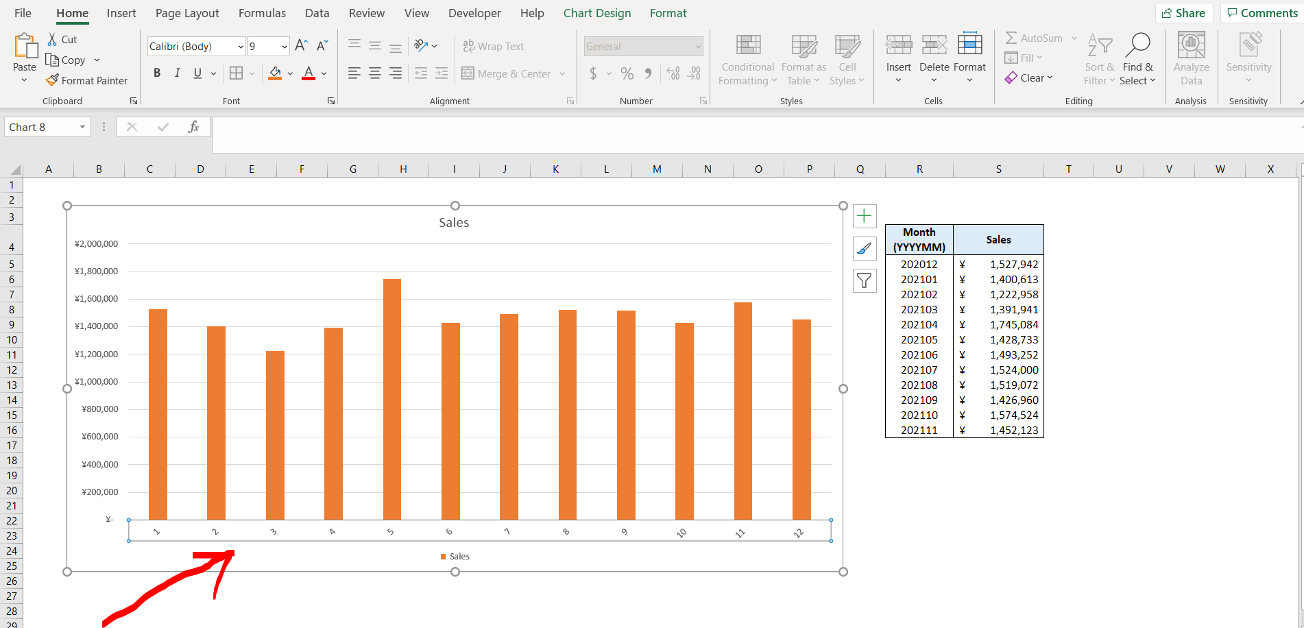Click Increase Decimal in the Number group

click(x=673, y=73)
